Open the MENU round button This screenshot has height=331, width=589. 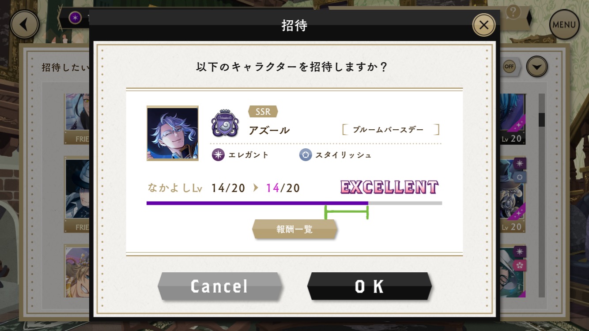point(564,25)
